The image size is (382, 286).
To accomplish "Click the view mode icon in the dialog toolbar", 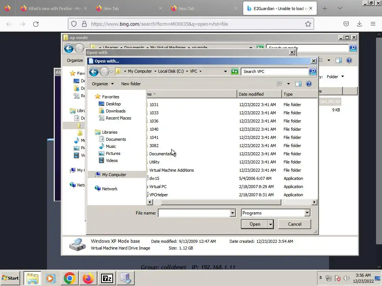I will (279, 84).
